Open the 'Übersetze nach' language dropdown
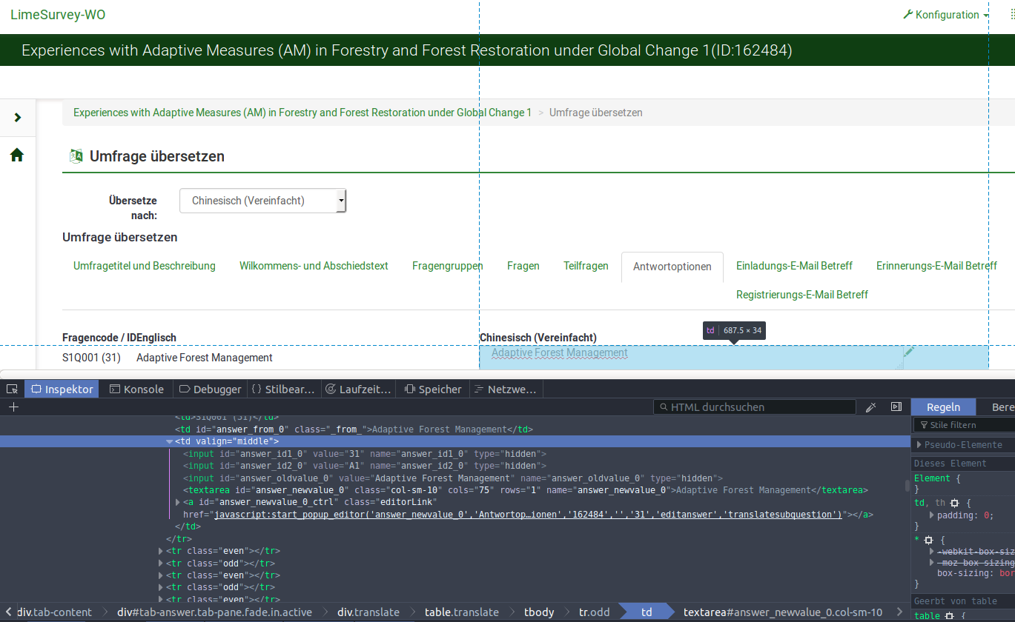The height and width of the screenshot is (622, 1015). point(262,201)
